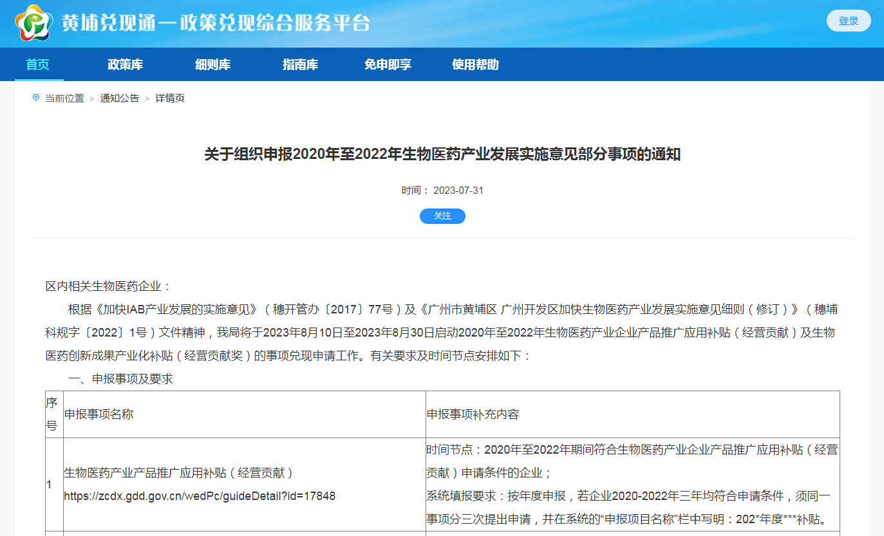Click the notice title about 生物医药产业发展
The height and width of the screenshot is (536, 884).
click(442, 154)
